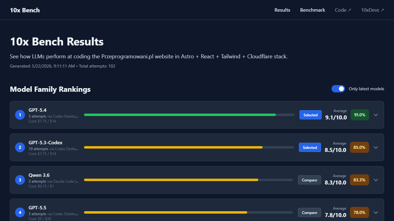394x221 pixels.
Task: Click Cost: $5 / $30 text
Action: (x=40, y=219)
